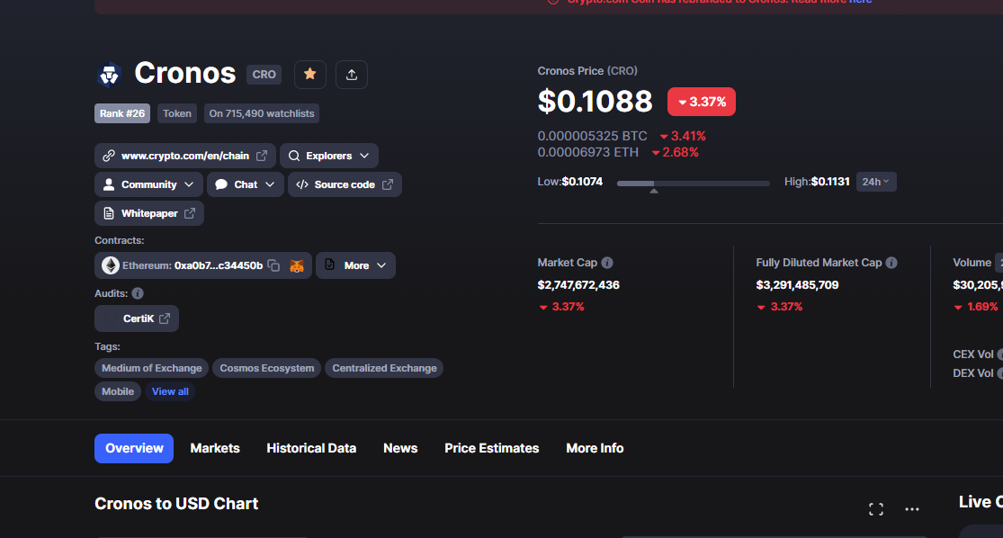Open the CertiK audit link
Viewport: 1003px width, 538px height.
tap(136, 318)
